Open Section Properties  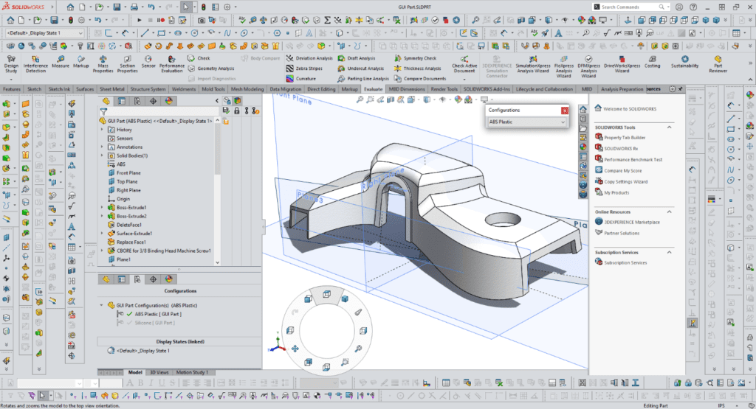coord(127,63)
